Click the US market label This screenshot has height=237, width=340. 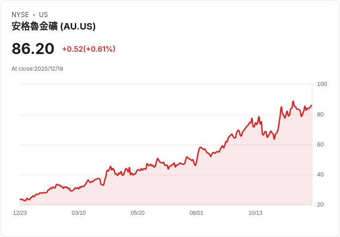[43, 15]
